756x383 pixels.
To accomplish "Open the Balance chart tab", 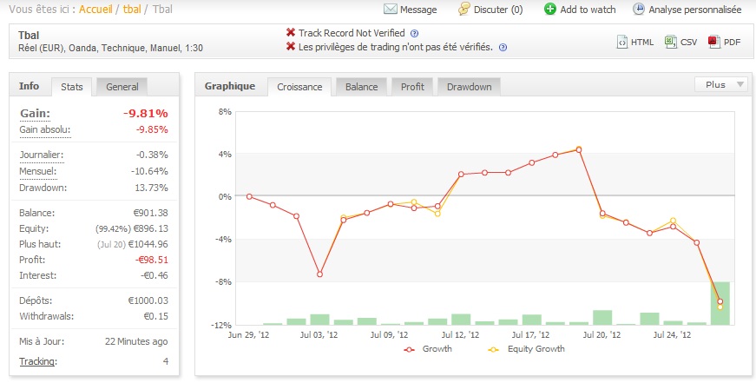I will 361,87.
